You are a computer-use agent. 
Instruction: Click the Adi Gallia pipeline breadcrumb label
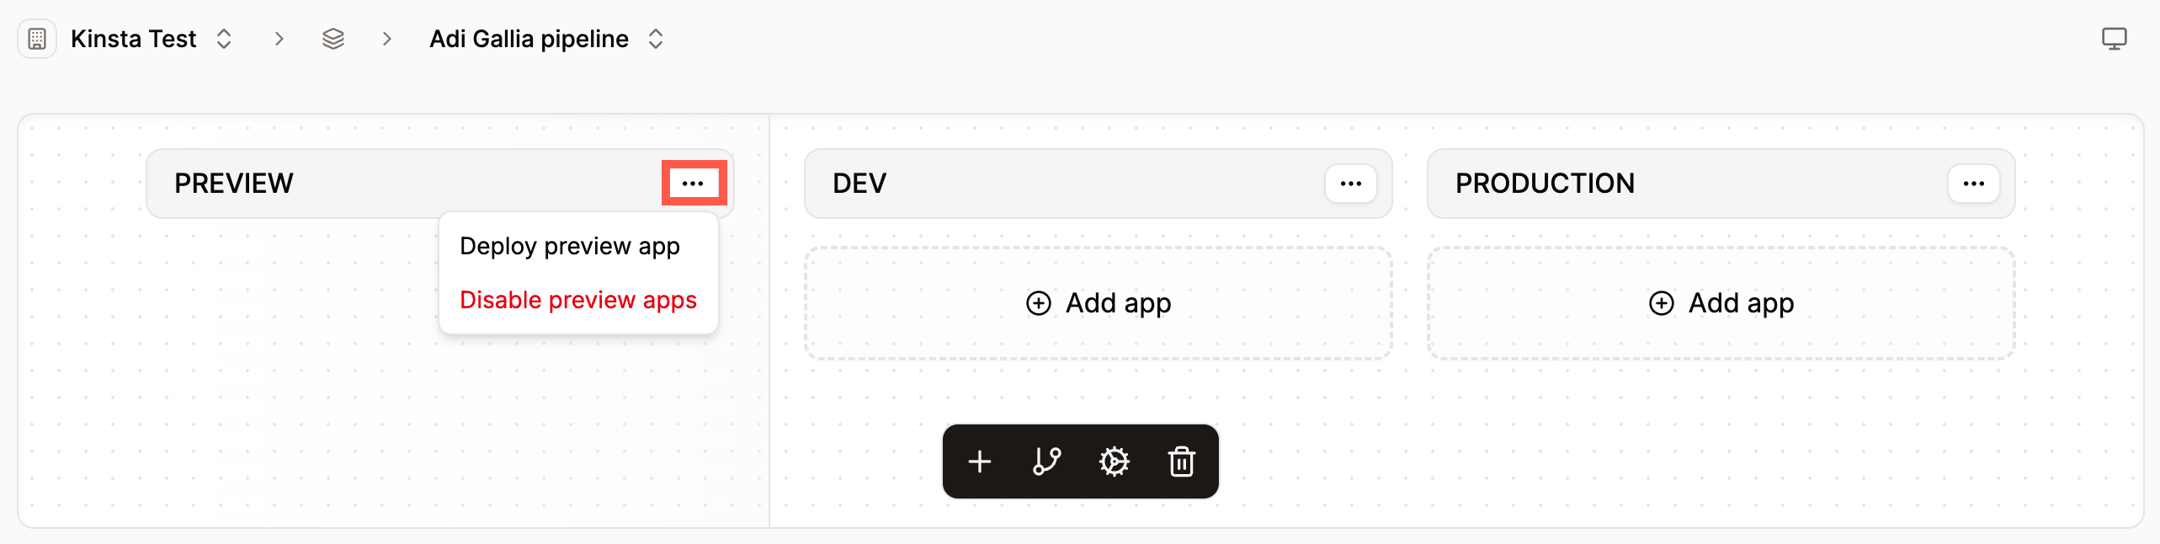[x=529, y=38]
